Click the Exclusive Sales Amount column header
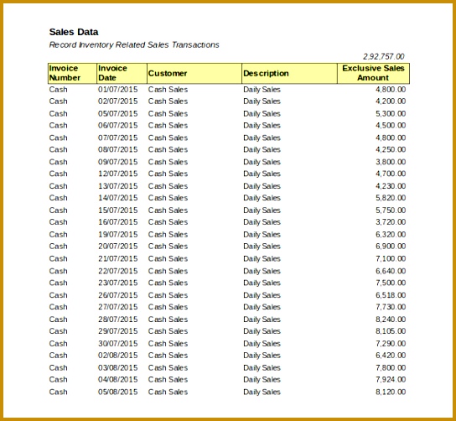 (x=373, y=73)
